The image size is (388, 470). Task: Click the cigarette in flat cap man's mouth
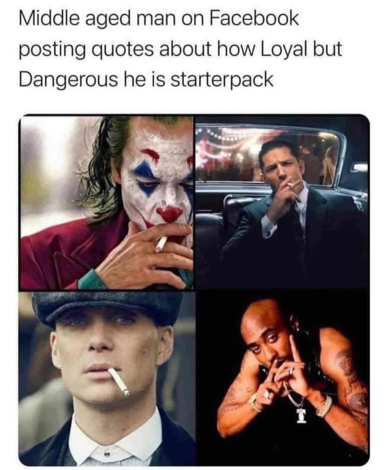click(119, 382)
